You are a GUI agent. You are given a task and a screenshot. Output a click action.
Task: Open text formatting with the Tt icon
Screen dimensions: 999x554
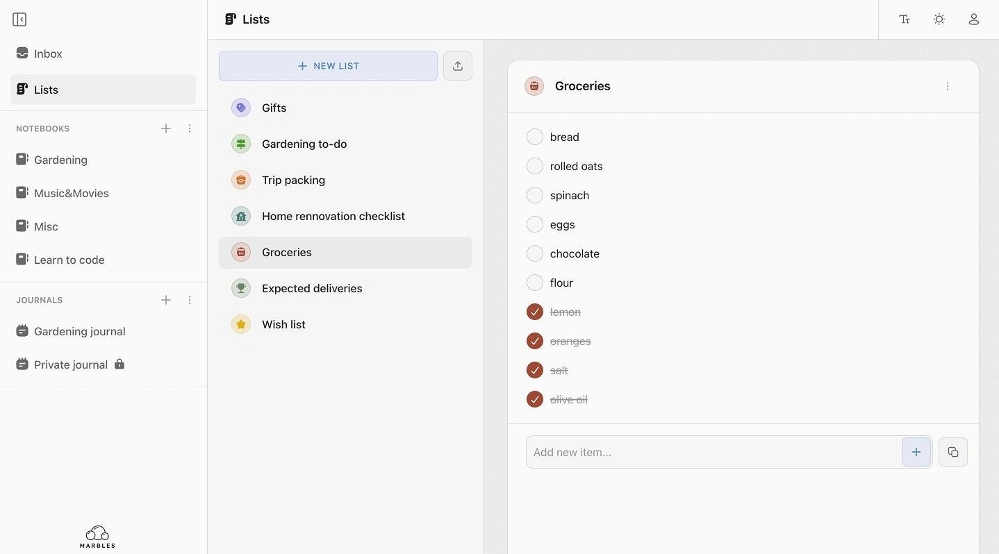(905, 19)
